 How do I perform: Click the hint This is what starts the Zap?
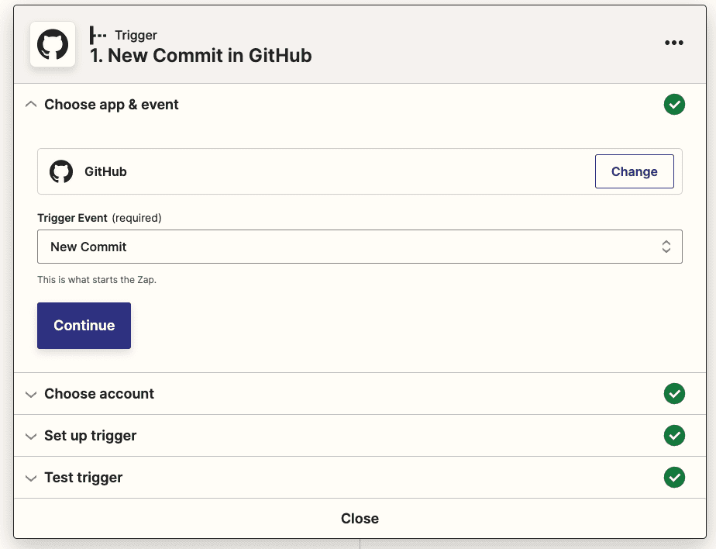click(x=97, y=280)
